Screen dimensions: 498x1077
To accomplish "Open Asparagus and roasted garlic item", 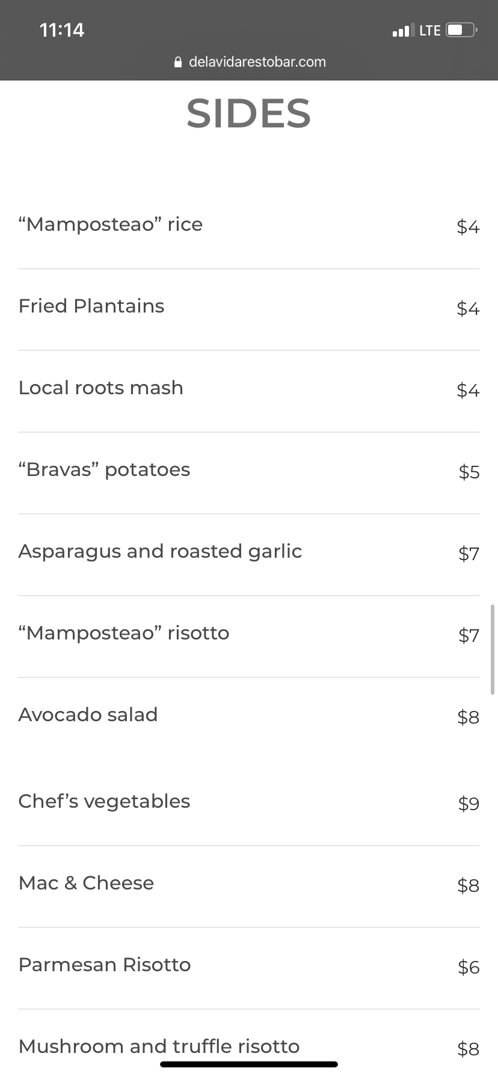I will point(160,552).
